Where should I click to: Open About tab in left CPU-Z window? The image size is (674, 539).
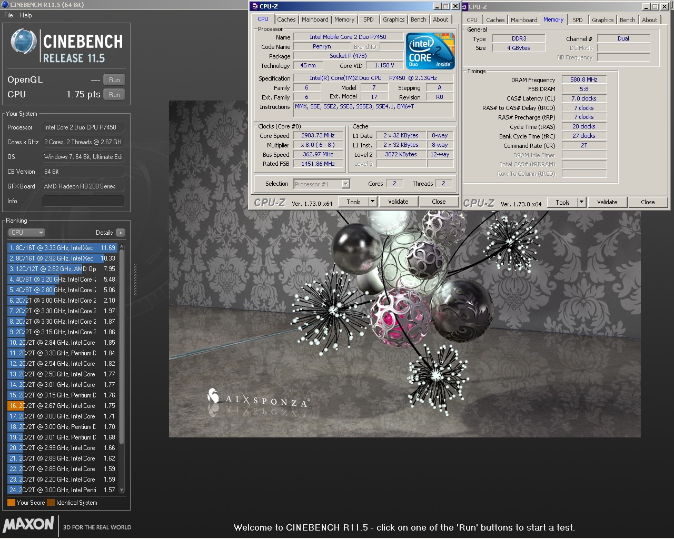coord(441,19)
